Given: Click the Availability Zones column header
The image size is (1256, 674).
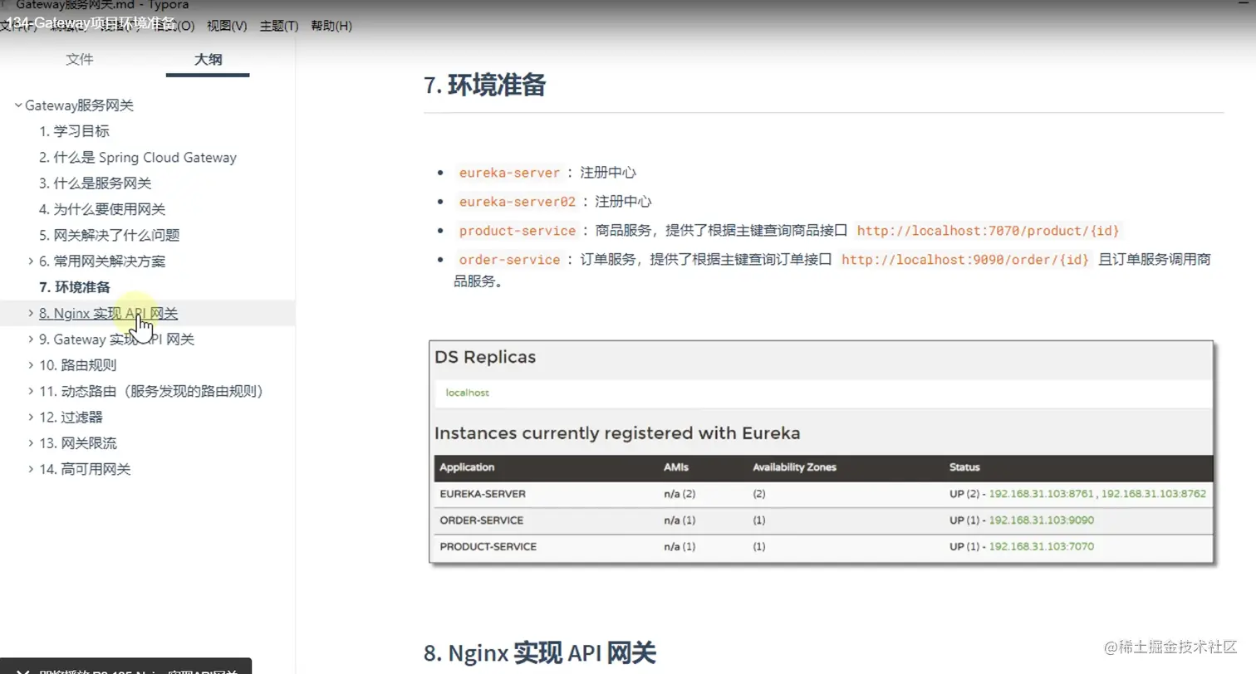Looking at the screenshot, I should click(x=794, y=467).
